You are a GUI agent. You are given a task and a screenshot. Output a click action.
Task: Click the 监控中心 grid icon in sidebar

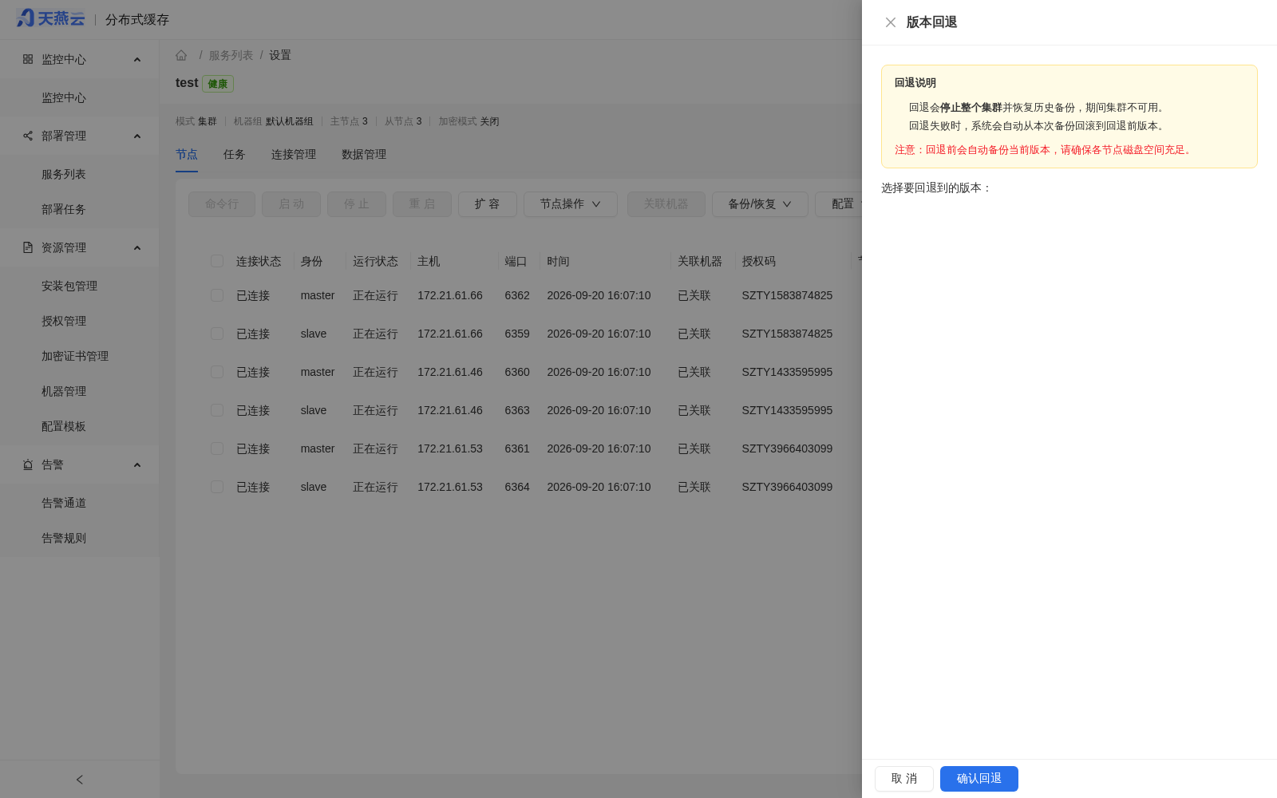[28, 59]
